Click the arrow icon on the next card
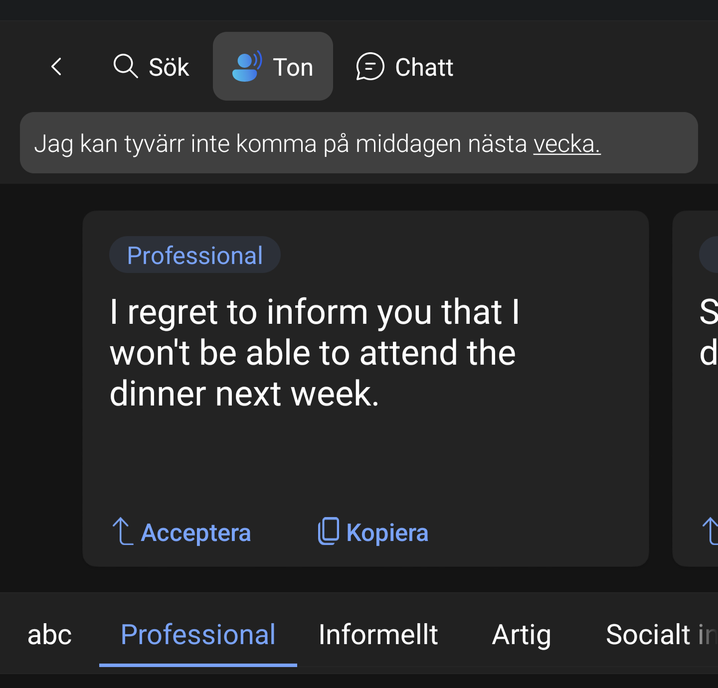This screenshot has height=688, width=718. [x=710, y=531]
